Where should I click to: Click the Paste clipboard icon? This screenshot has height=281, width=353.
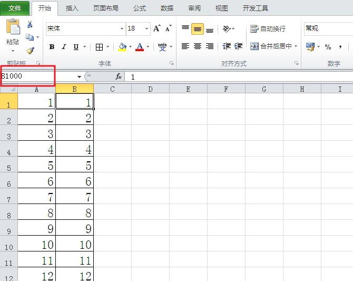click(13, 27)
